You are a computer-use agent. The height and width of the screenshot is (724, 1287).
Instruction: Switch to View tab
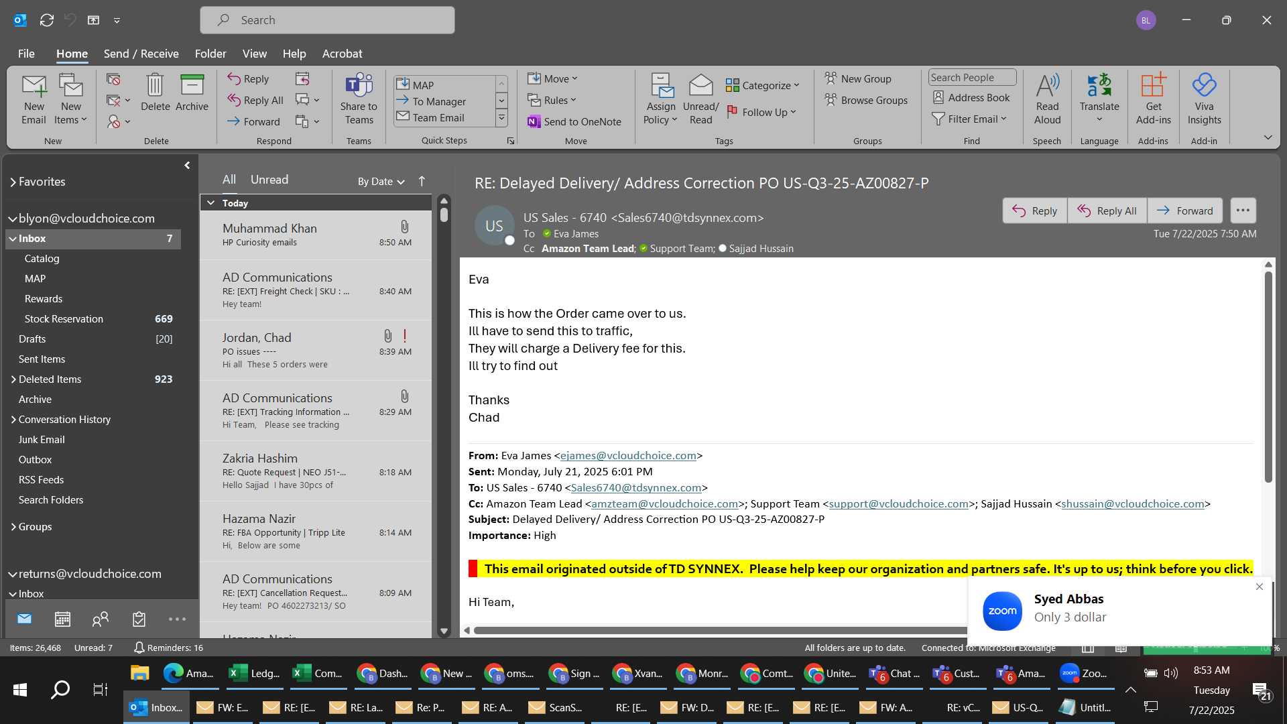pyautogui.click(x=254, y=54)
